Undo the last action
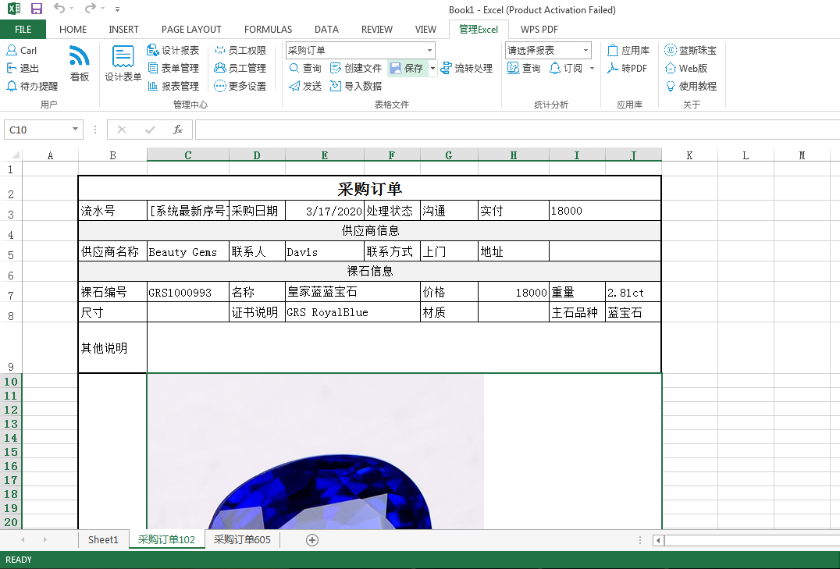Screen dimensions: 840x569 coord(59,9)
